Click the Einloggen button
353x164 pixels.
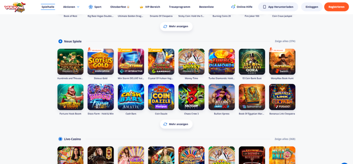[x=312, y=7]
